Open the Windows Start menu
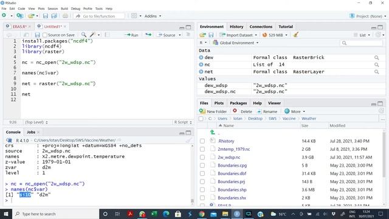389x219 pixels. (x=5, y=214)
